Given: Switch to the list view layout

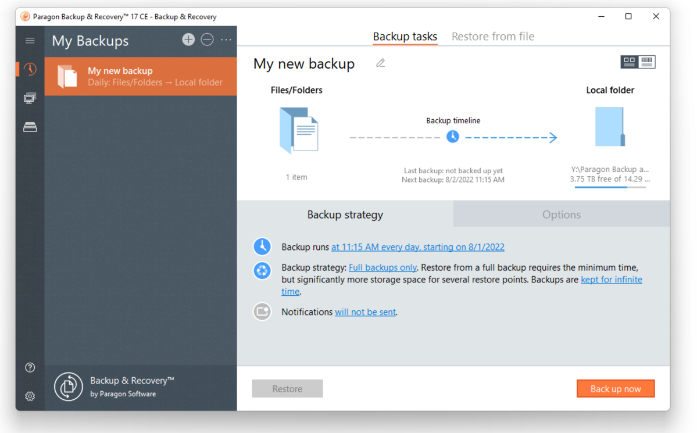Looking at the screenshot, I should [647, 62].
